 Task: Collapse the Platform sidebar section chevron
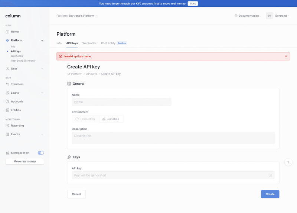click(x=42, y=41)
